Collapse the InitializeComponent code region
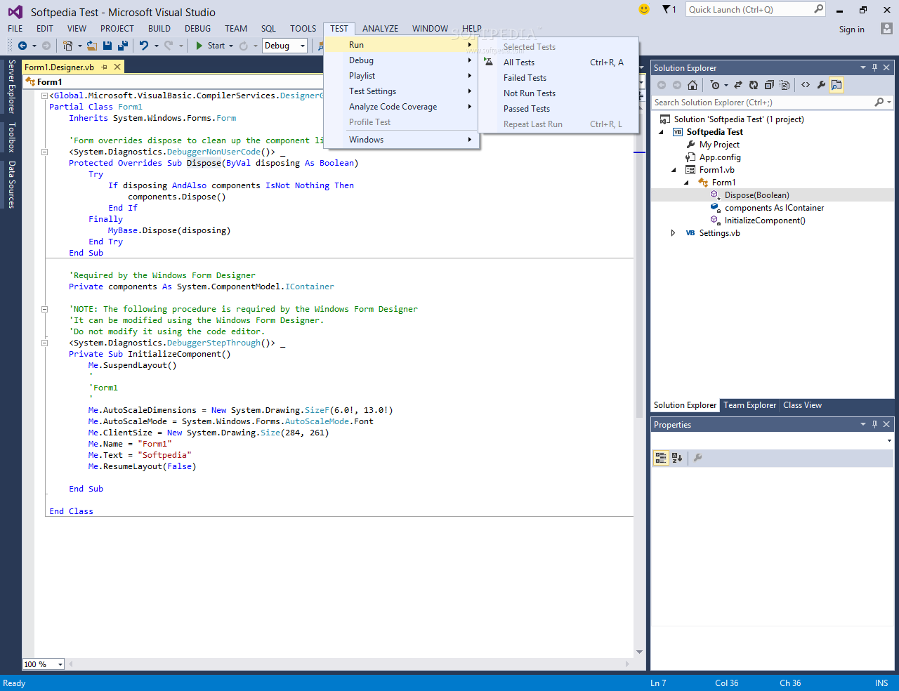 44,343
